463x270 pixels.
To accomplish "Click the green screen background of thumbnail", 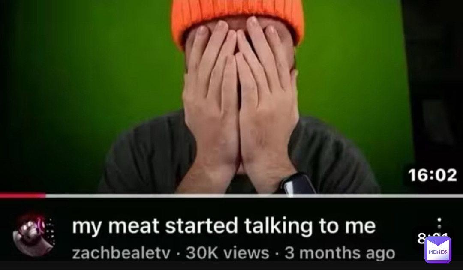I will click(89, 74).
